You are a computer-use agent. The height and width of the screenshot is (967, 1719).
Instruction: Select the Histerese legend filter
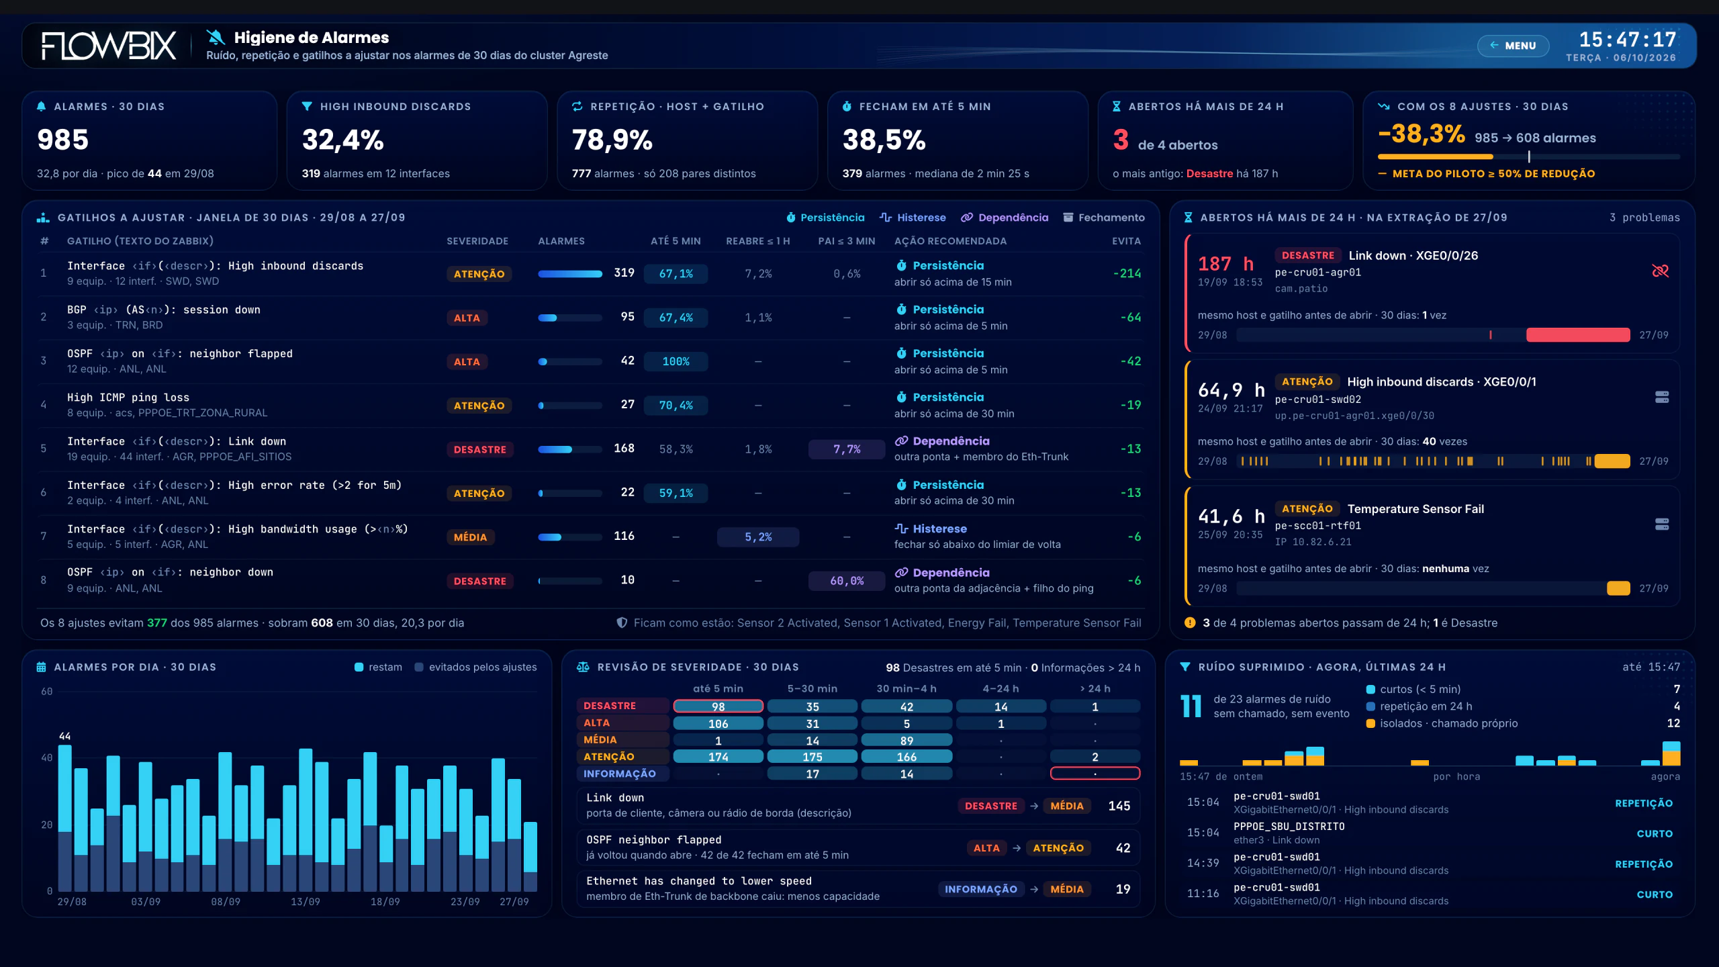click(913, 218)
